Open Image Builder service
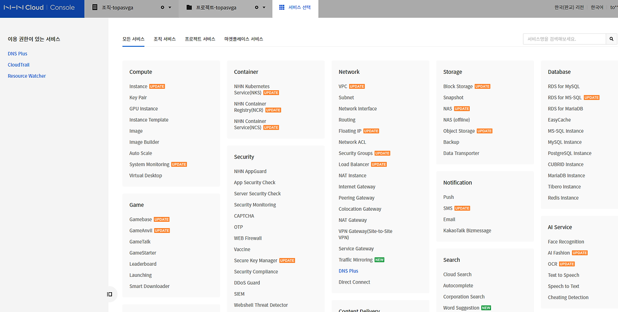Screen dimensions: 618x312 click(x=144, y=142)
